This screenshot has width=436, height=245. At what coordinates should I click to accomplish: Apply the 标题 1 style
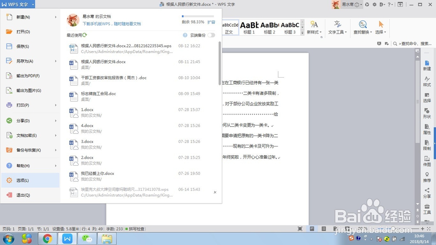tap(249, 27)
